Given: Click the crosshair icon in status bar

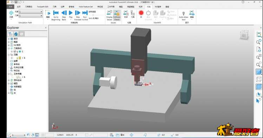Looking at the screenshot, I should click(x=131, y=135).
